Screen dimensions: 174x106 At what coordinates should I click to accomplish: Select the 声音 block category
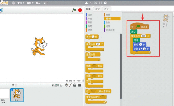[89, 22]
